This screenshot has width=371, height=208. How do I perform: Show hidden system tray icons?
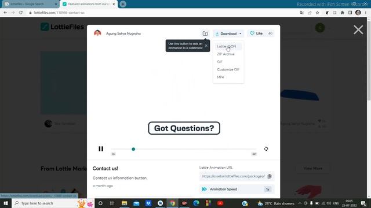pos(300,203)
